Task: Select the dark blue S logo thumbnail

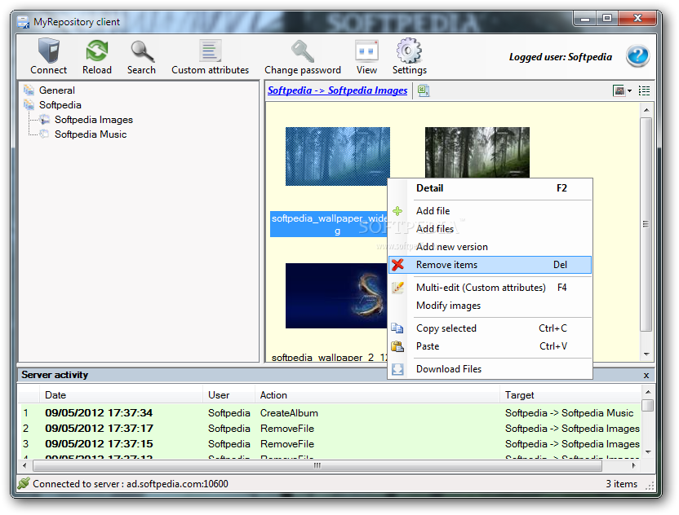Action: point(336,296)
